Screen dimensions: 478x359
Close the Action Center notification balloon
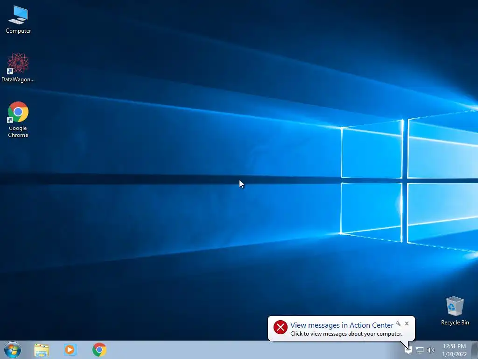[x=407, y=323]
